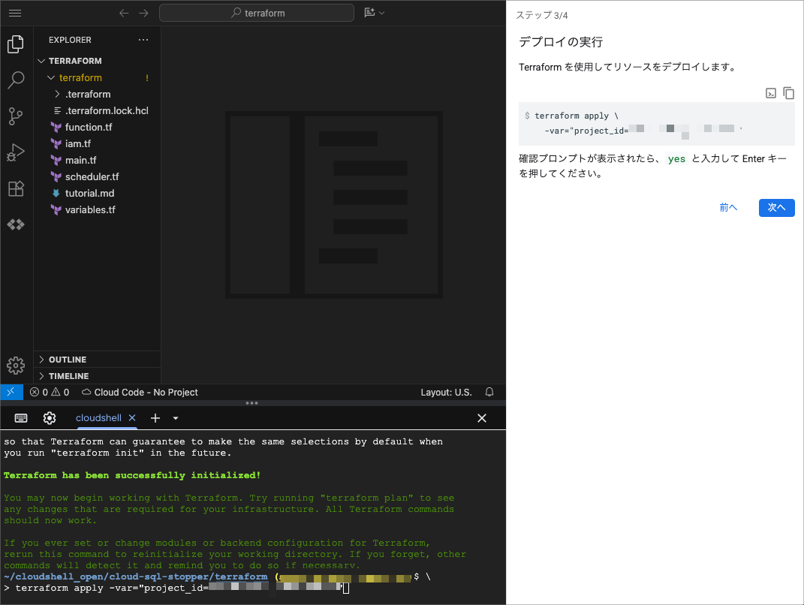Click the 次へ button
804x605 pixels.
click(776, 207)
